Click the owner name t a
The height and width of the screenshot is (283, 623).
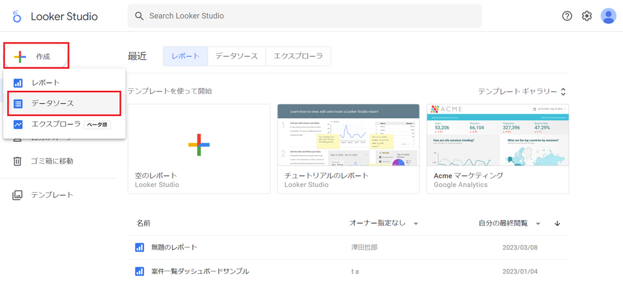(355, 272)
